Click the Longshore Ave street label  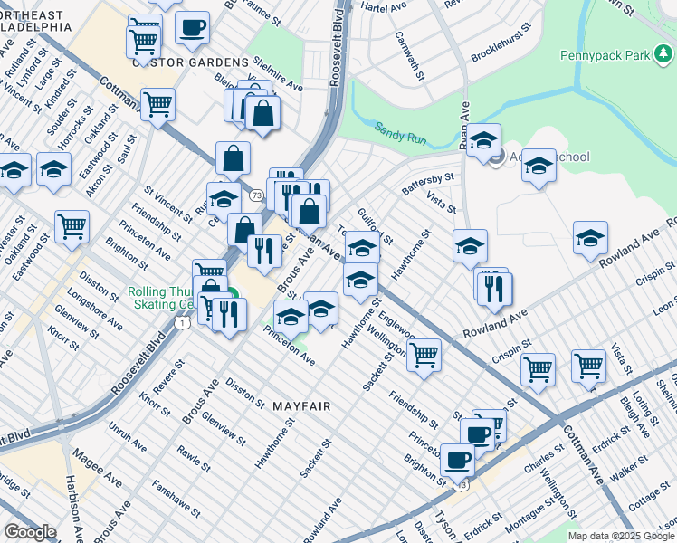[94, 309]
